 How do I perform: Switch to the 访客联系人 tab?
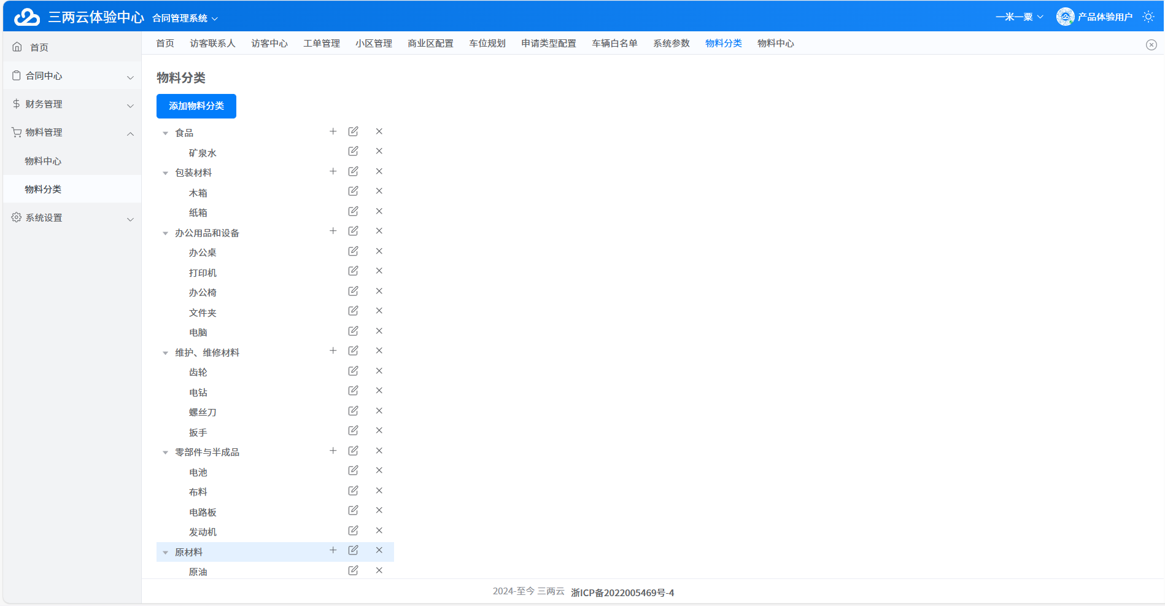(x=212, y=44)
